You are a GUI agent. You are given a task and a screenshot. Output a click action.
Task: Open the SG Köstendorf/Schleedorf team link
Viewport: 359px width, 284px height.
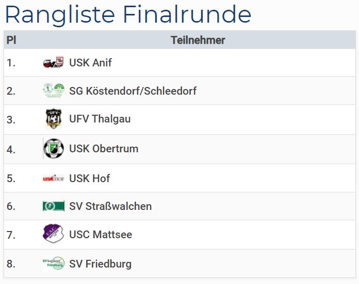coord(133,91)
